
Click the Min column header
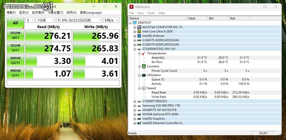coord(218,18)
